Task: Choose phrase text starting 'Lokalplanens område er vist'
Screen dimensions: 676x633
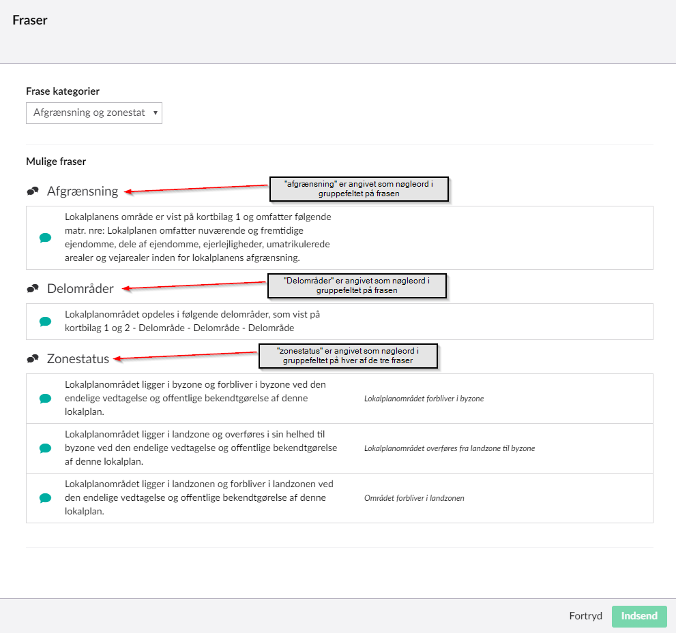Action: click(x=198, y=238)
